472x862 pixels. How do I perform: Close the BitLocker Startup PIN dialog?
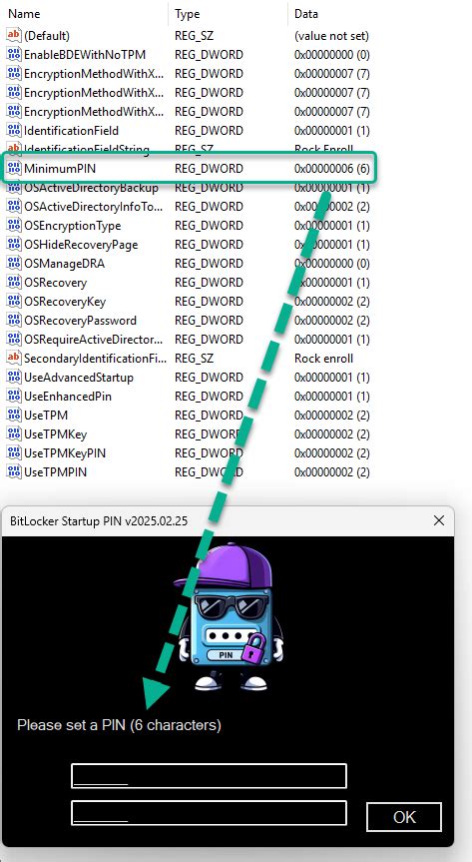tap(438, 520)
